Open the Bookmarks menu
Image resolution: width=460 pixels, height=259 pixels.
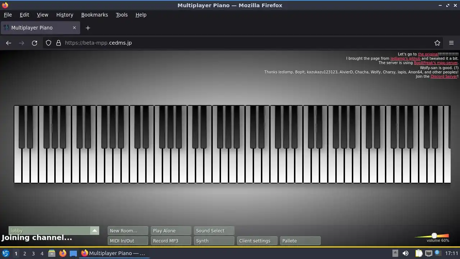coord(95,15)
